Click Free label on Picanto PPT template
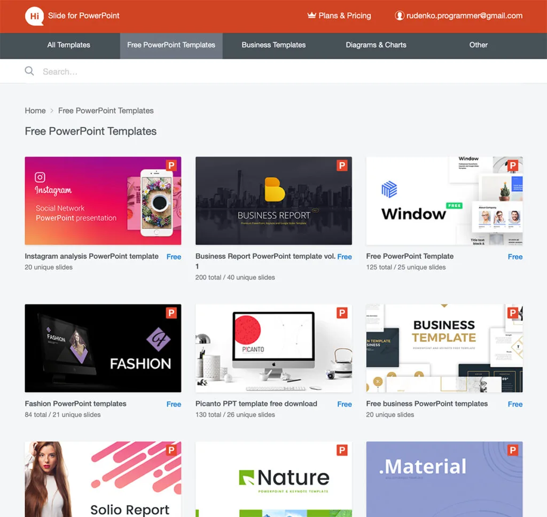Screen dimensions: 547x517 (x=345, y=404)
